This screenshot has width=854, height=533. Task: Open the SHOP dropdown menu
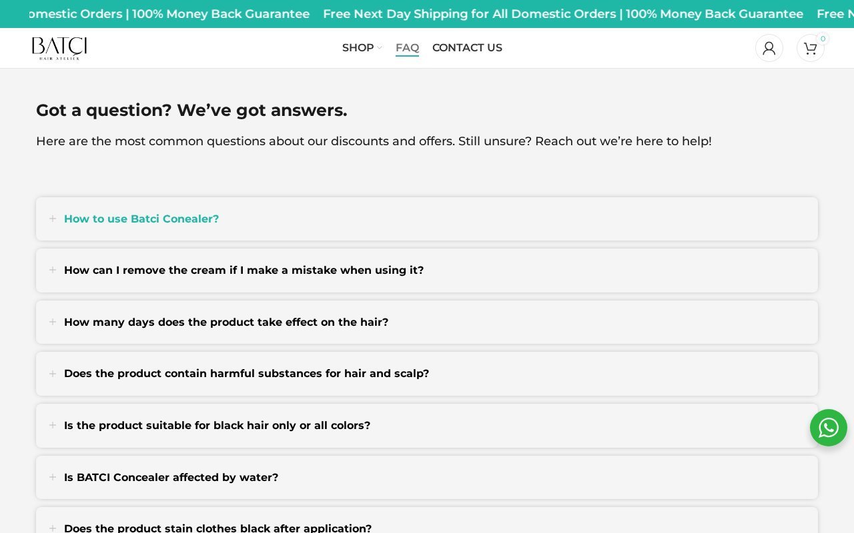pyautogui.click(x=362, y=48)
